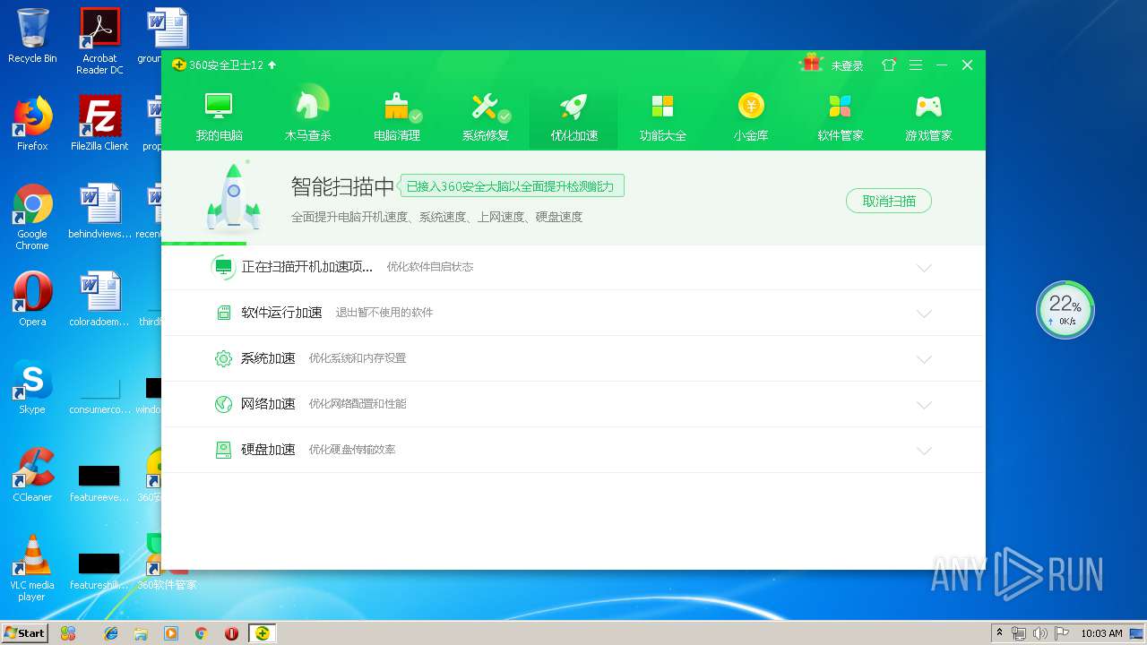Open 电脑清理 tab

pos(396,116)
